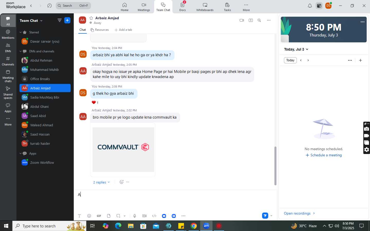Open Zoom Workflow app chat
This screenshot has height=231, width=370.
click(45, 162)
